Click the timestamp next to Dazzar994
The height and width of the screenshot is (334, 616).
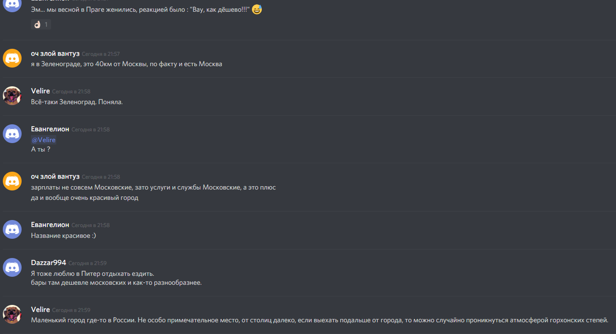pyautogui.click(x=87, y=263)
